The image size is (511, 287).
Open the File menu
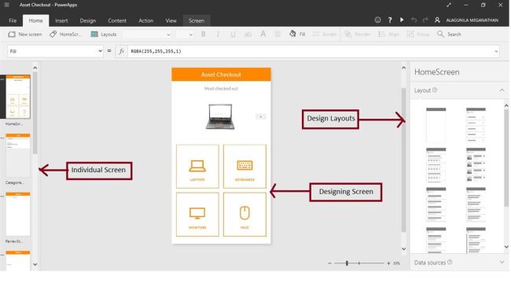click(x=13, y=20)
